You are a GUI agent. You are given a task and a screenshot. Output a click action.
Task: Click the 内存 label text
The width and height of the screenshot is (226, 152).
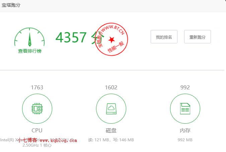coord(185,130)
